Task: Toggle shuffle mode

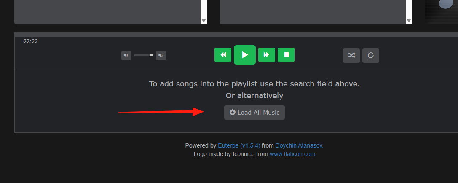Action: click(351, 56)
